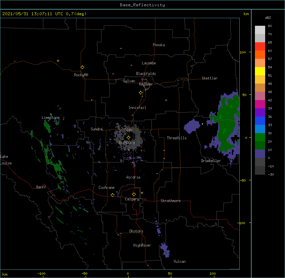Screen dimensions: 285x278
Task: Pick the blue 33-36 dBZ legend swatch
Action: 260,121
